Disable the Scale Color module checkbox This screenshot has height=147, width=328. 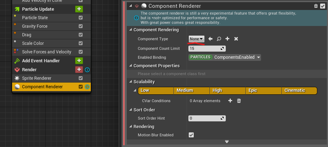pos(80,43)
